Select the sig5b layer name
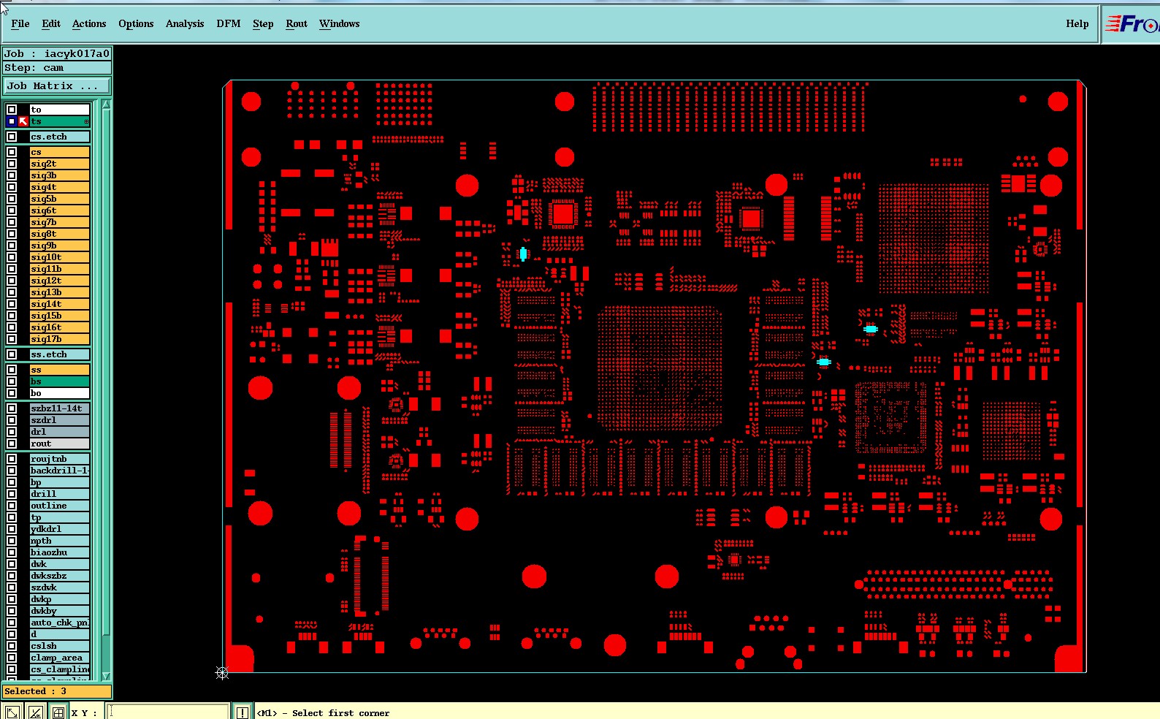 click(60, 199)
